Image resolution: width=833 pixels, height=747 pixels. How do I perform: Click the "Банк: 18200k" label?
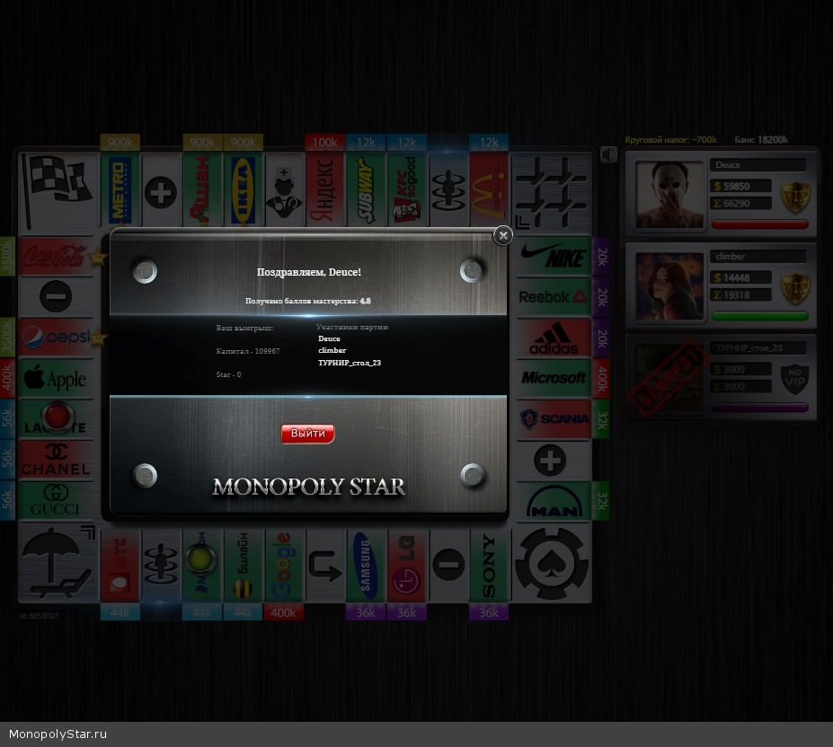pos(761,140)
